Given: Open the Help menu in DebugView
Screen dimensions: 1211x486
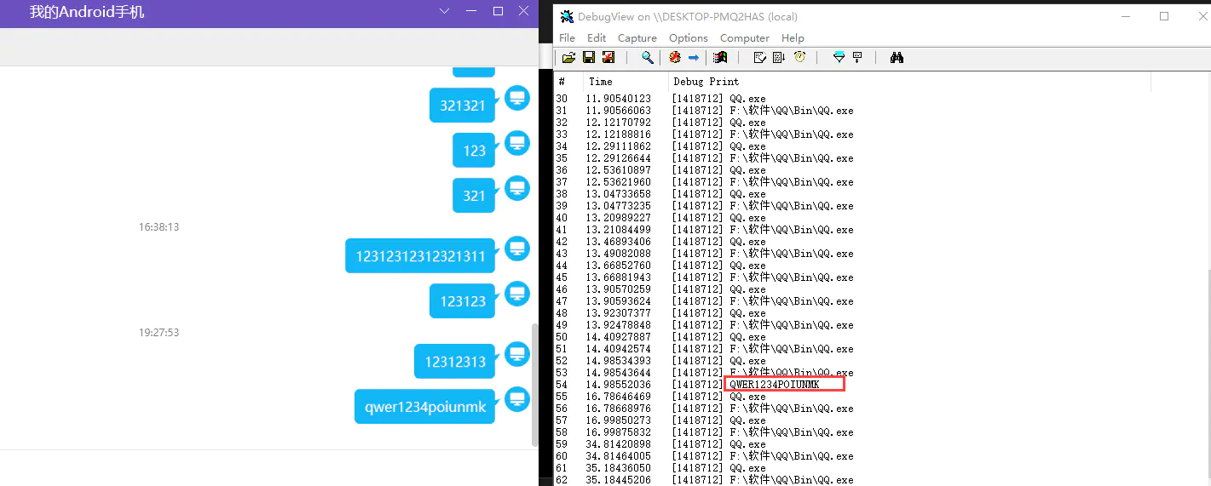Looking at the screenshot, I should click(793, 38).
